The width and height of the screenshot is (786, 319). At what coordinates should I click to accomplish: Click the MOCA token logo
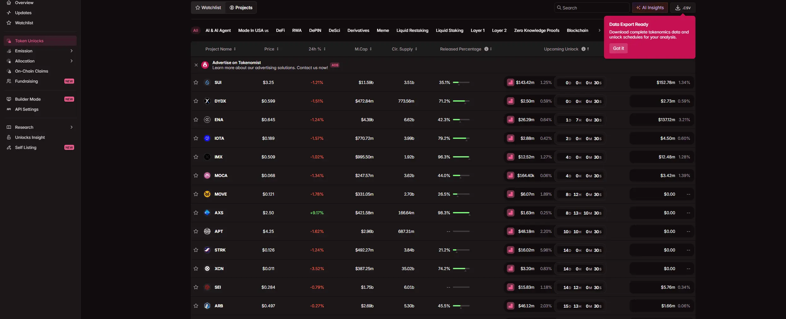[207, 175]
